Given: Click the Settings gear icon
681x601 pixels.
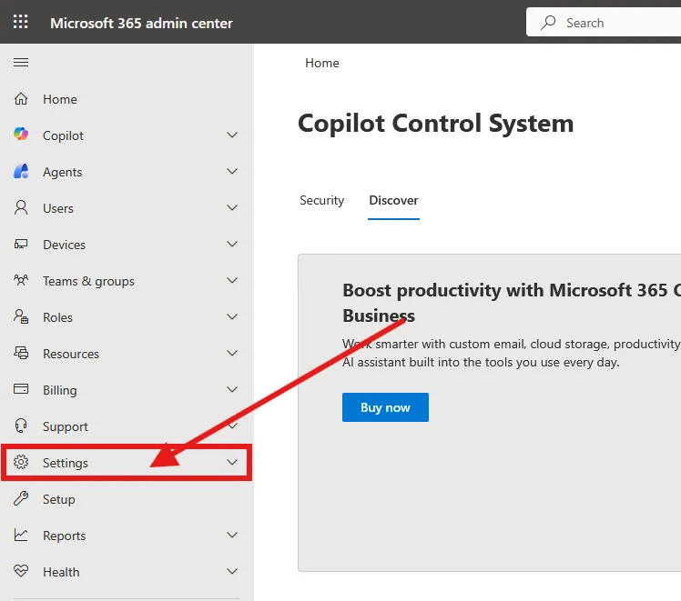Looking at the screenshot, I should coord(21,462).
